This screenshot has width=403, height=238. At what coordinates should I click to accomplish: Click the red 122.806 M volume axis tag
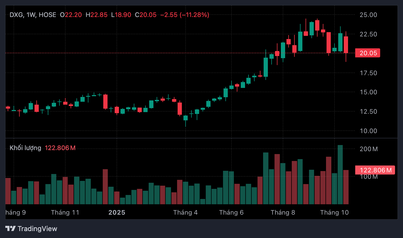click(x=375, y=170)
